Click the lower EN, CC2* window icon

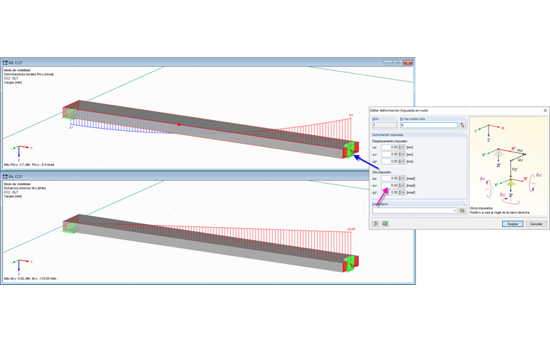5,176
